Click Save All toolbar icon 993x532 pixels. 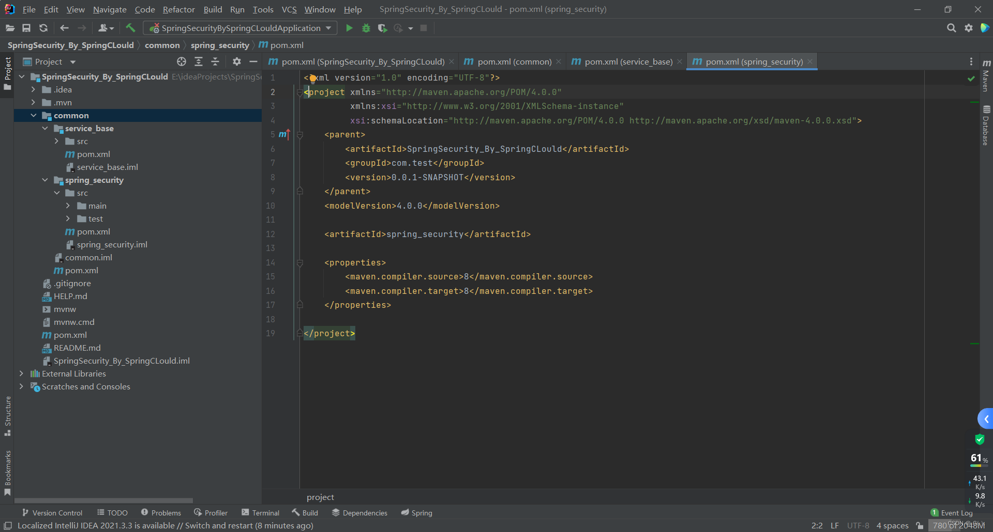click(26, 28)
